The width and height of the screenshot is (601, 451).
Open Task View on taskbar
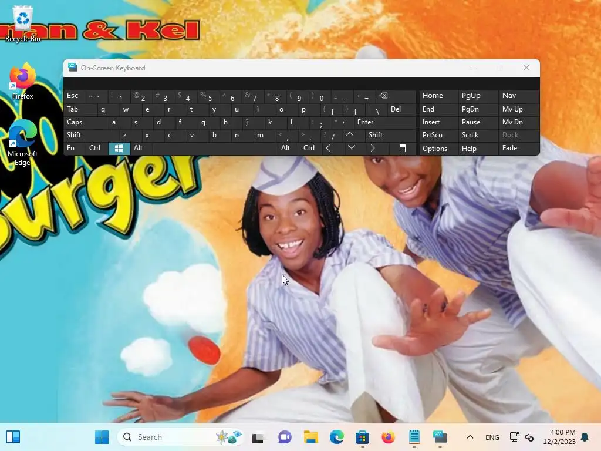pos(258,437)
